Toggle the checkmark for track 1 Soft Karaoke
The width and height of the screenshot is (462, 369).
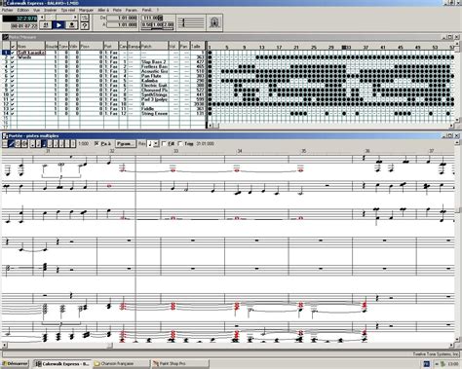(13, 53)
